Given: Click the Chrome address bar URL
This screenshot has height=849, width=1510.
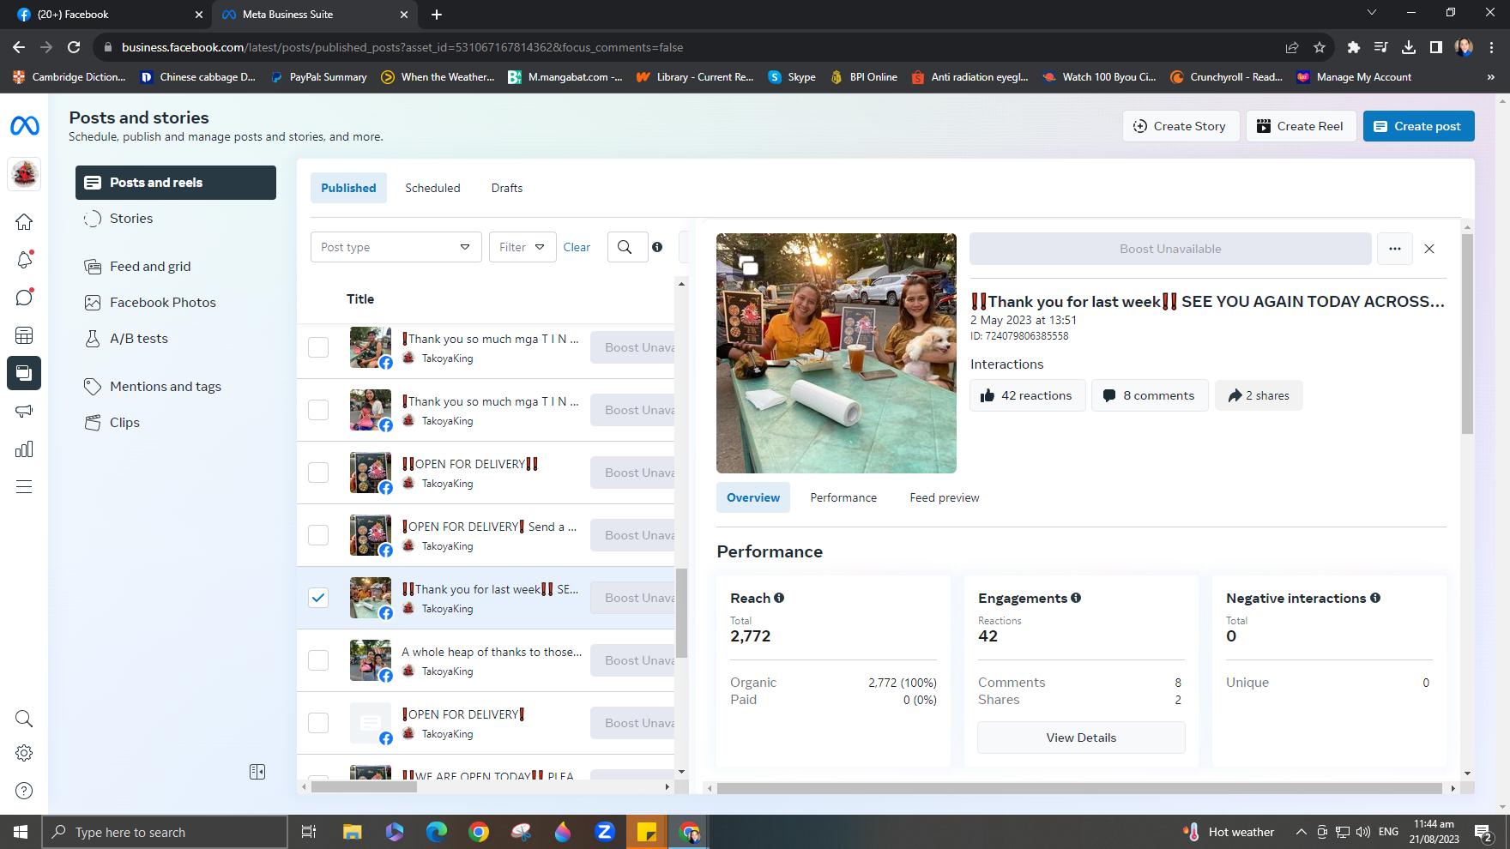Looking at the screenshot, I should [402, 47].
